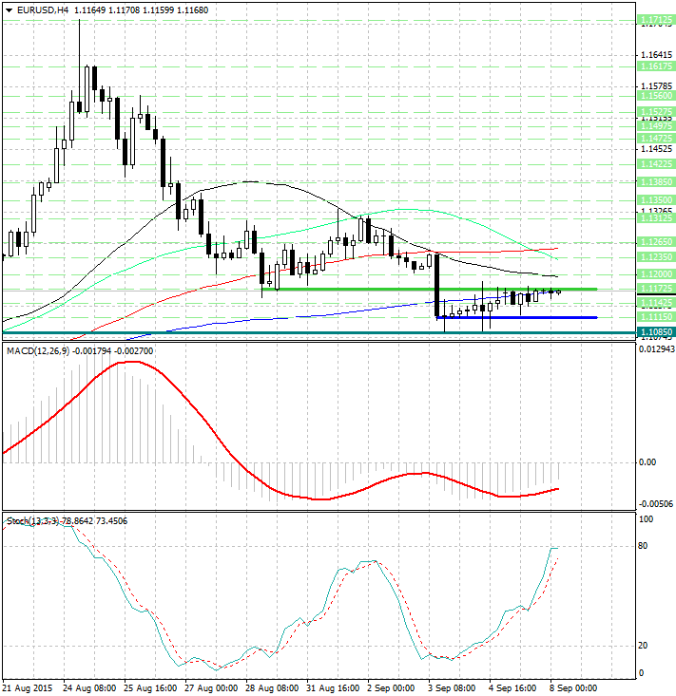Click the teal 1.10850 price level label

[x=656, y=332]
